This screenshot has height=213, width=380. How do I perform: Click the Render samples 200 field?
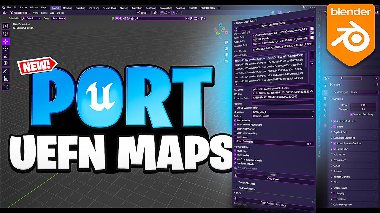click(x=363, y=105)
